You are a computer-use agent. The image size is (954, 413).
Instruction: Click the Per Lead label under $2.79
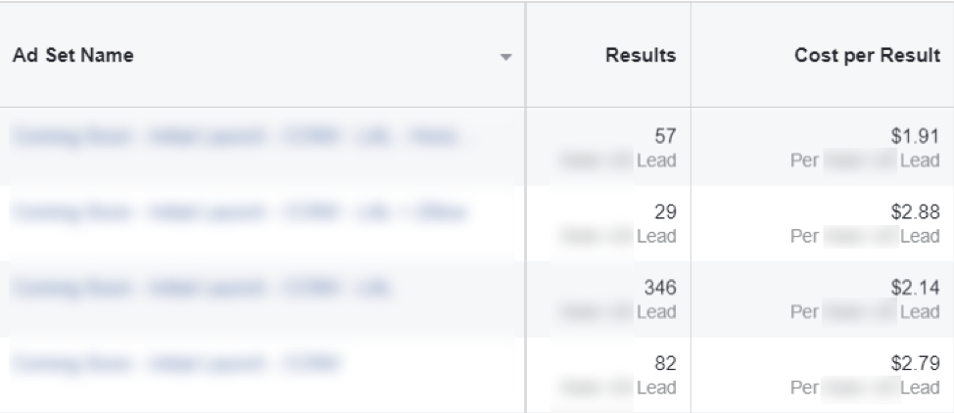tap(865, 388)
